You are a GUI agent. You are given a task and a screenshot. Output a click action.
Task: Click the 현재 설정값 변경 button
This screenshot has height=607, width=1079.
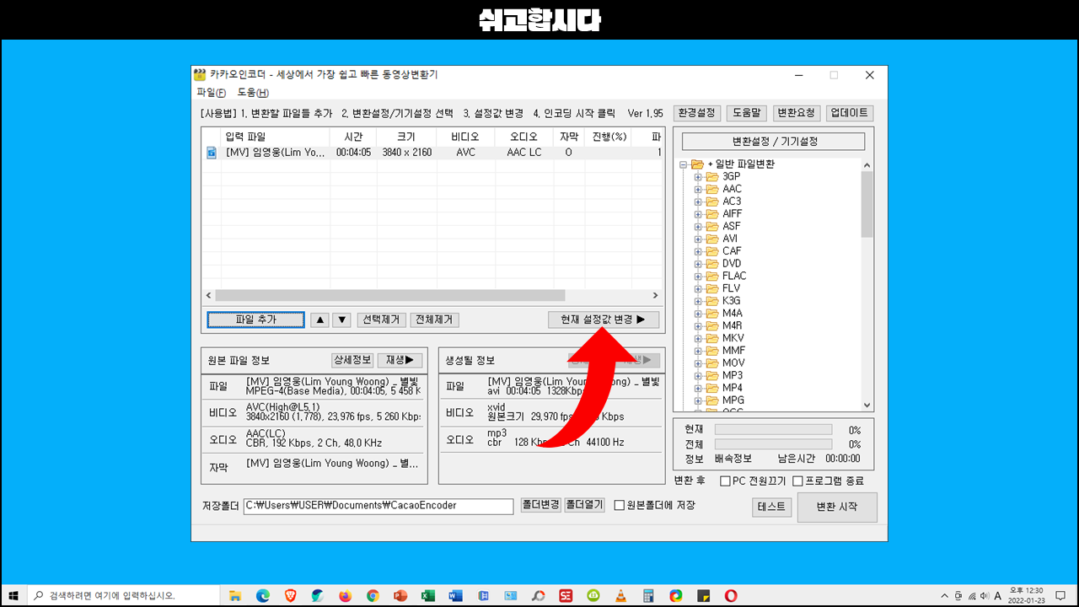point(604,320)
